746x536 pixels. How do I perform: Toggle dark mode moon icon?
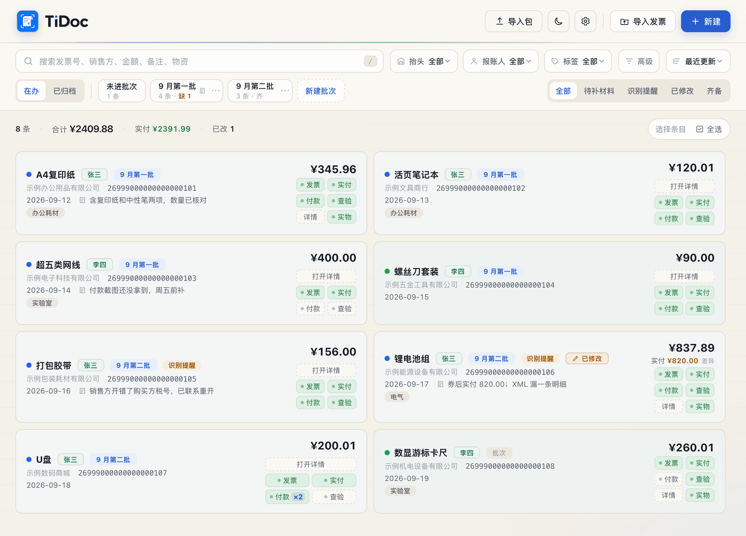(558, 21)
